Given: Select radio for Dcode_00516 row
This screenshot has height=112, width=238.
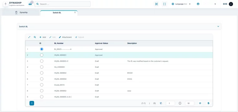Looking at the screenshot, I should [42, 85].
